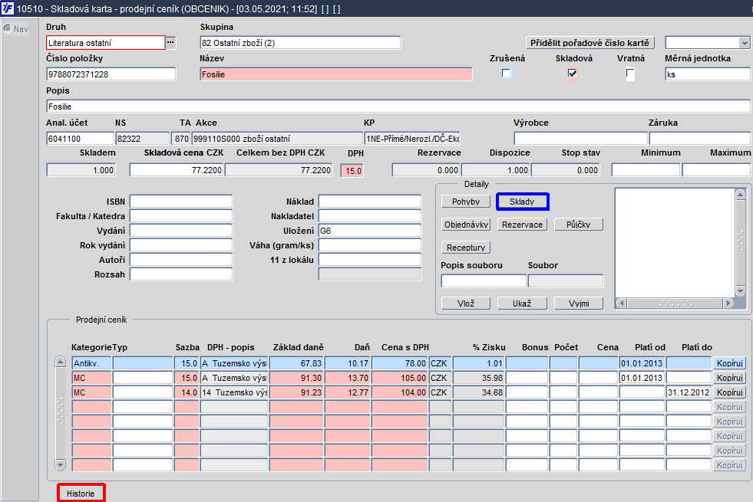The height and width of the screenshot is (502, 753).
Task: Uncheck the Skladová checkbox
Action: pyautogui.click(x=572, y=74)
